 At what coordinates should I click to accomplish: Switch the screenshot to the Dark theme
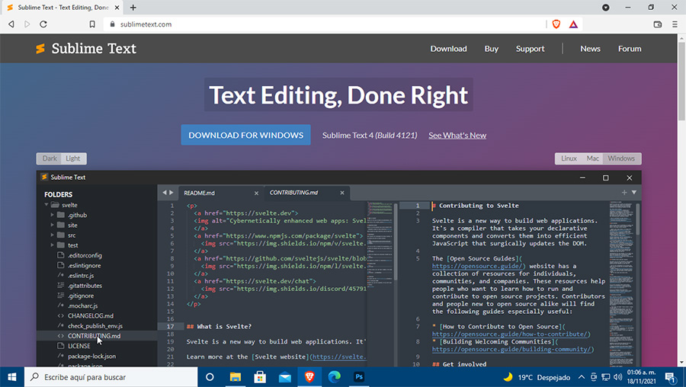[50, 158]
